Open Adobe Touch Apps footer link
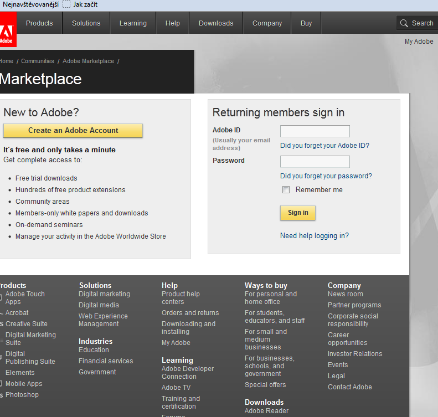438x417 pixels. coord(25,298)
